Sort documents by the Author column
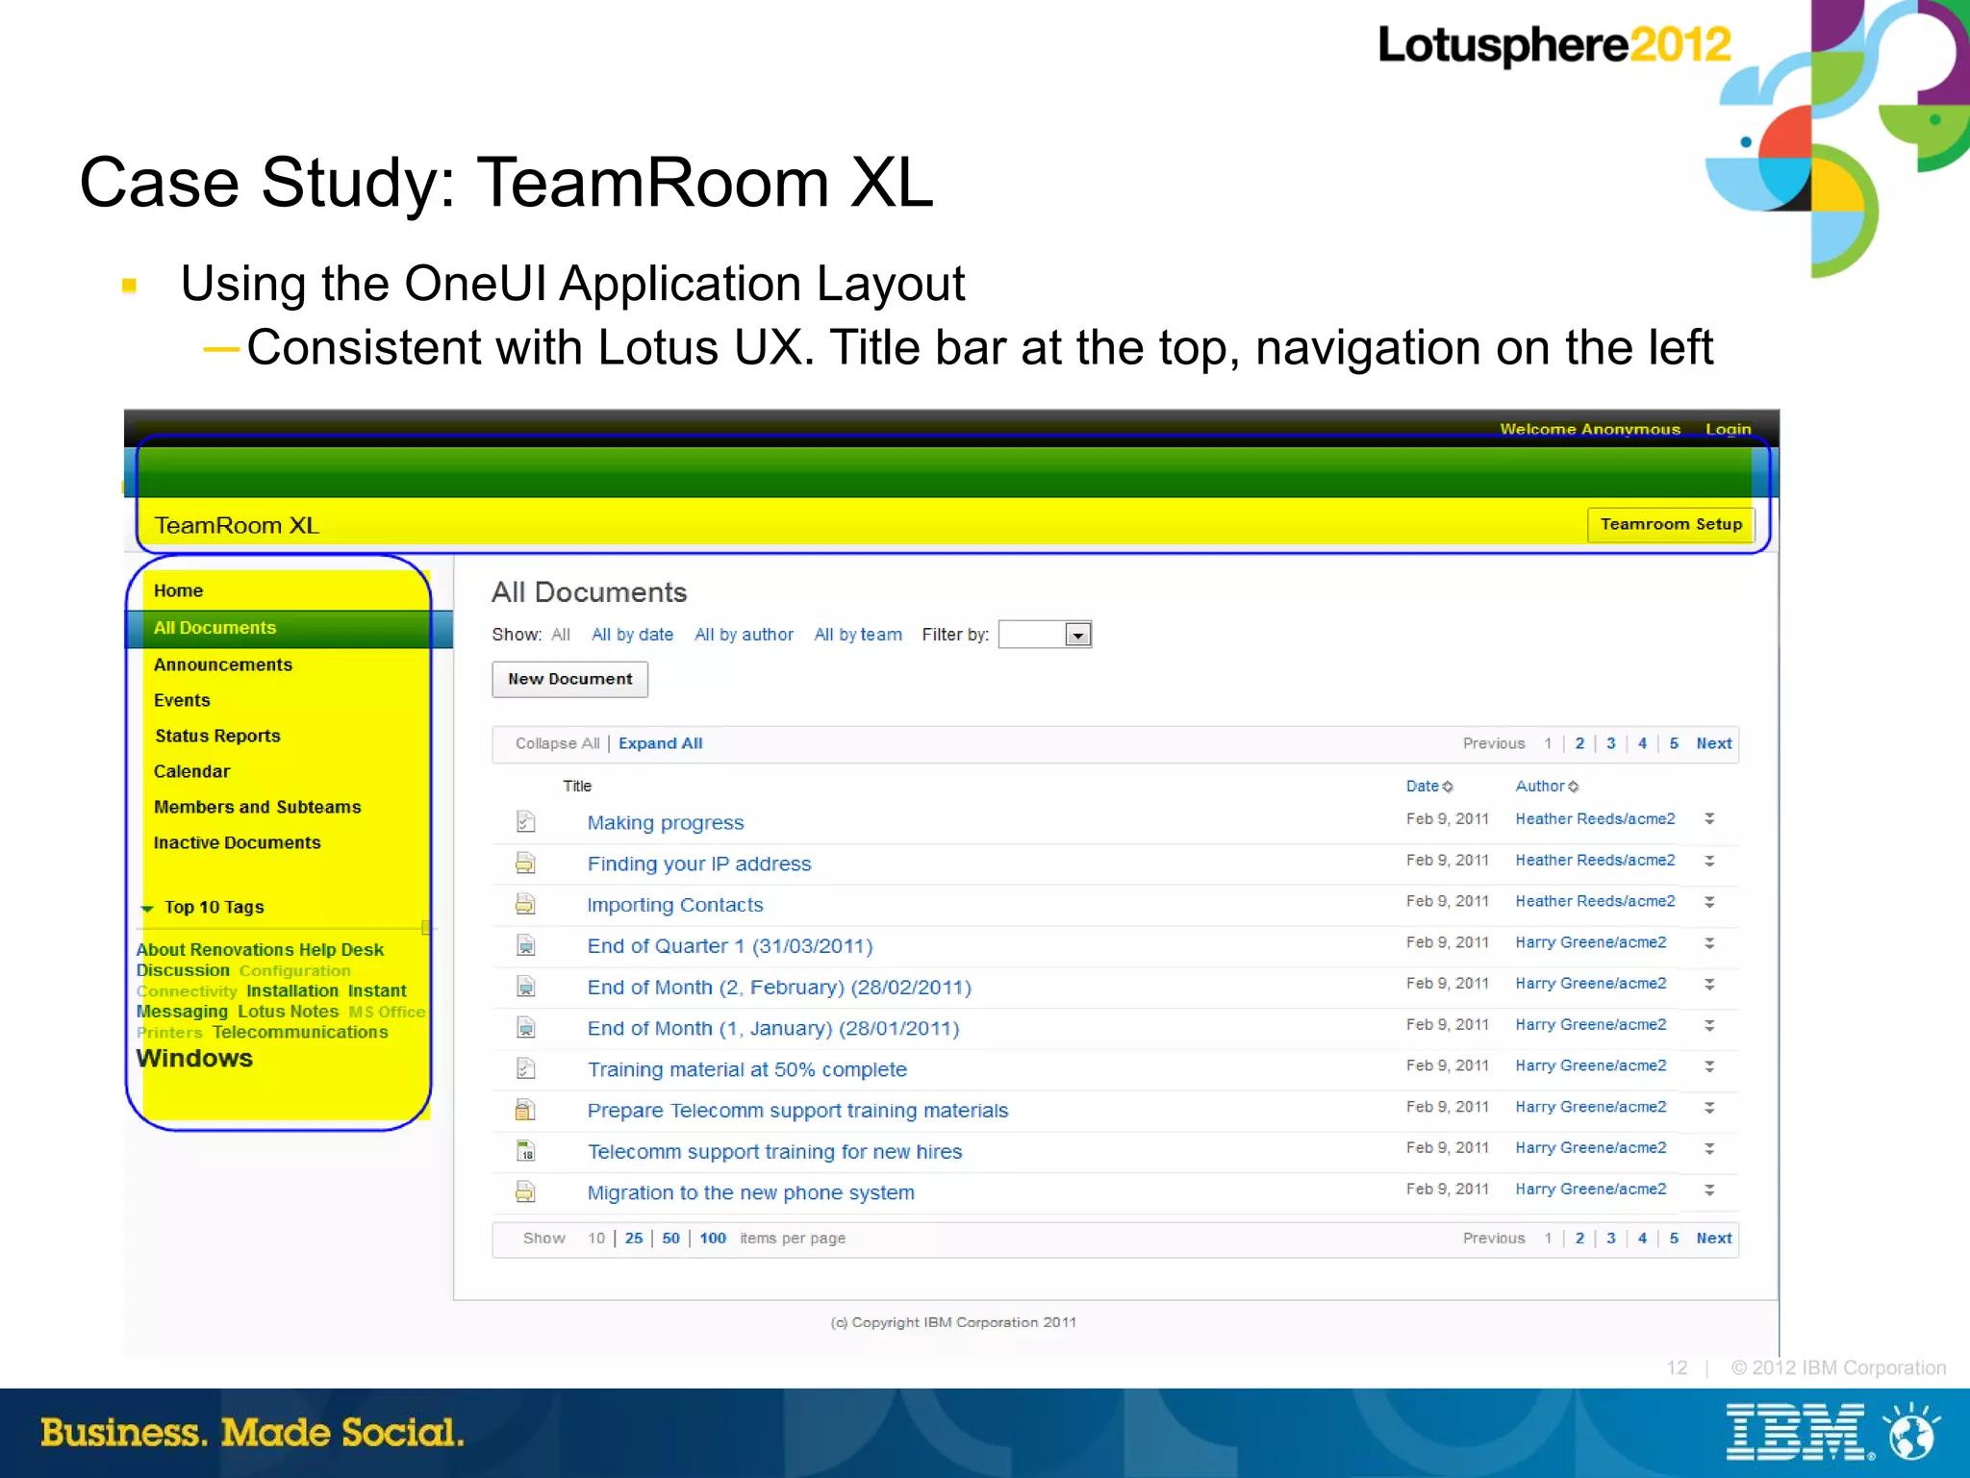This screenshot has width=1970, height=1478. [1547, 786]
